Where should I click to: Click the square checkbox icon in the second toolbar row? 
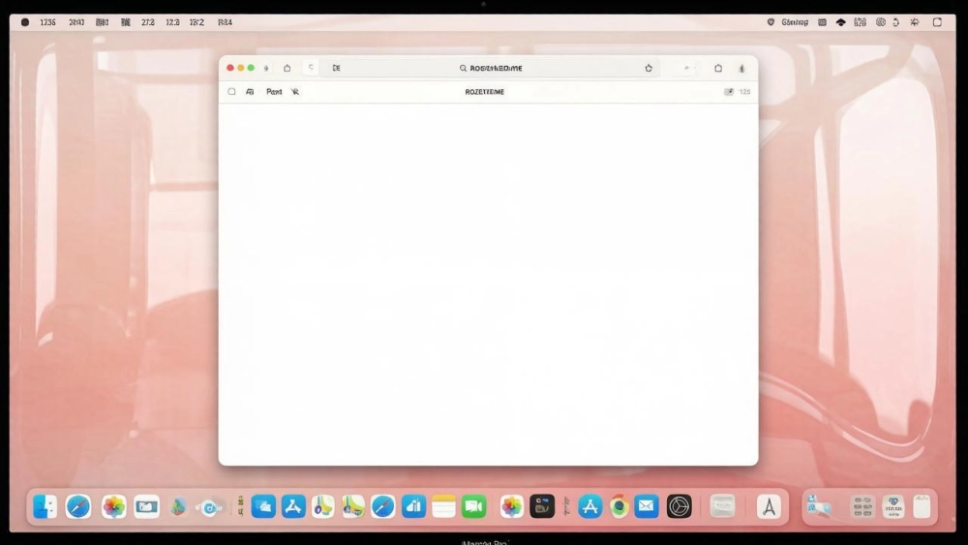tap(231, 92)
